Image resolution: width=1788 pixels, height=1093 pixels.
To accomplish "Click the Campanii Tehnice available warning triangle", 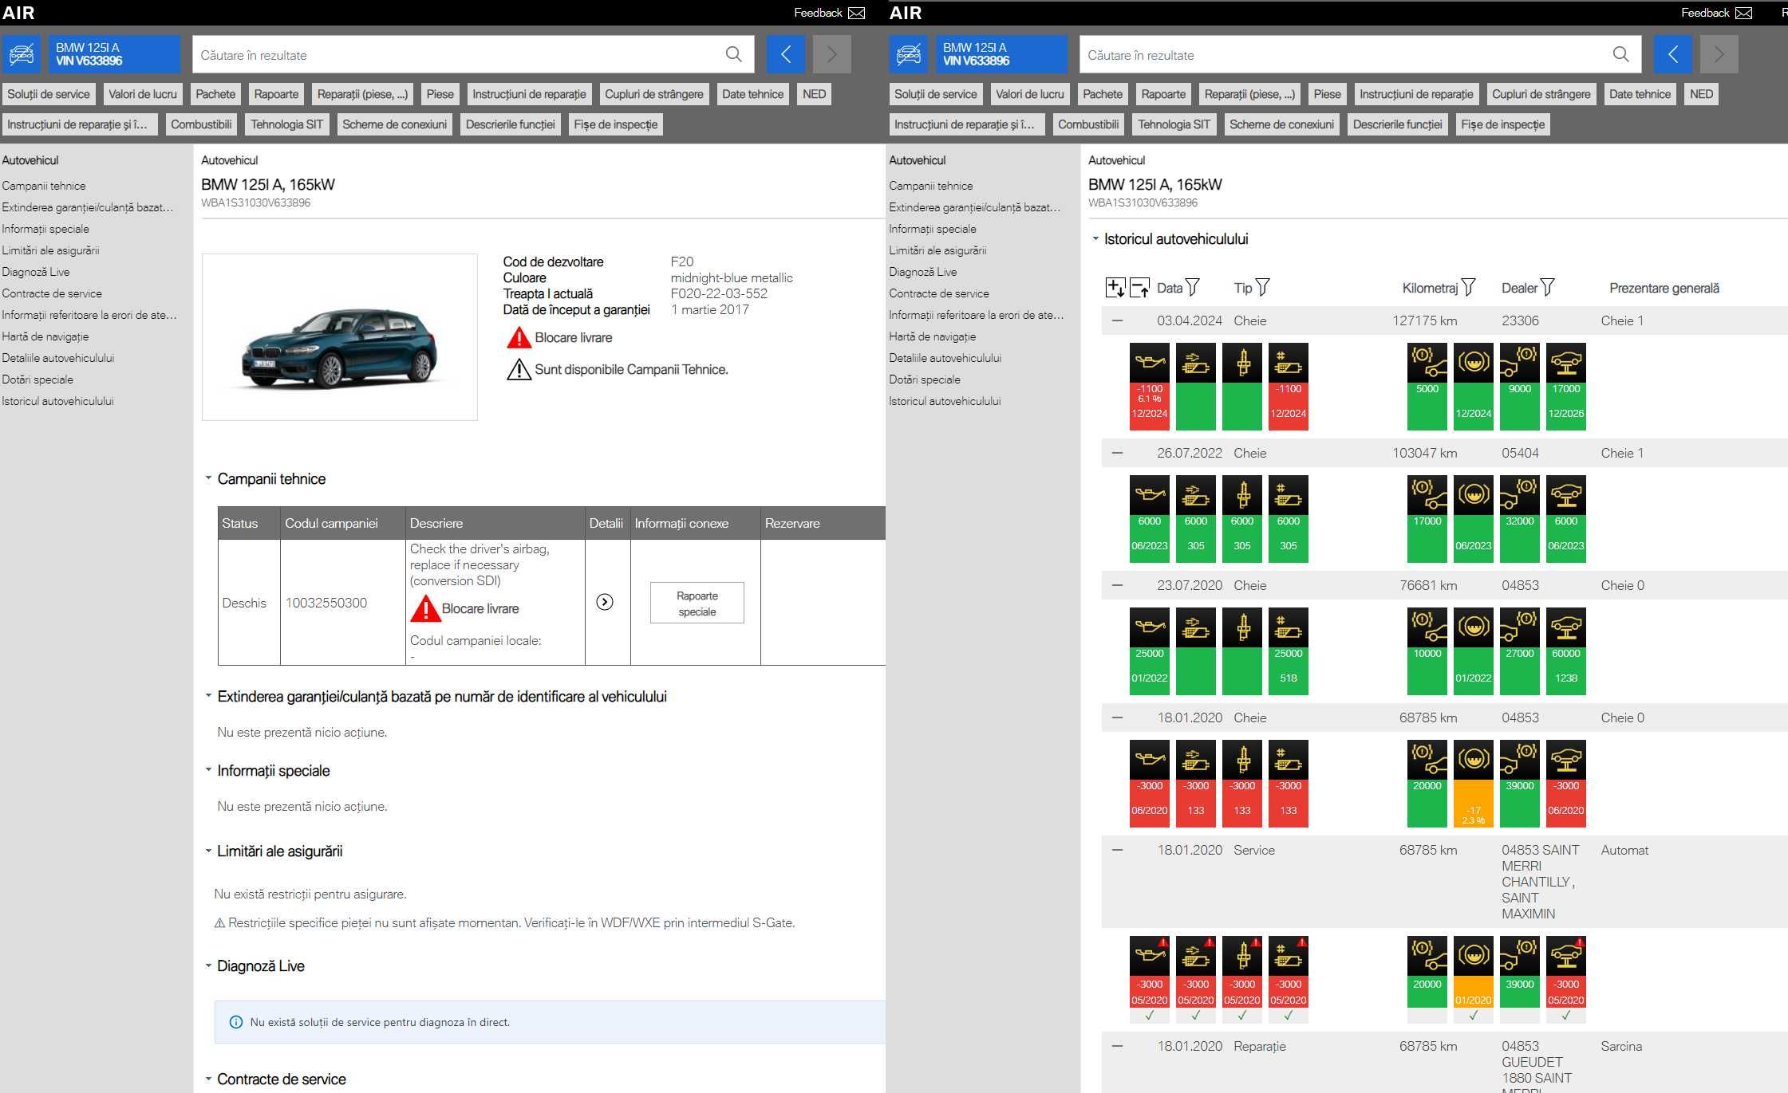I will coord(519,369).
